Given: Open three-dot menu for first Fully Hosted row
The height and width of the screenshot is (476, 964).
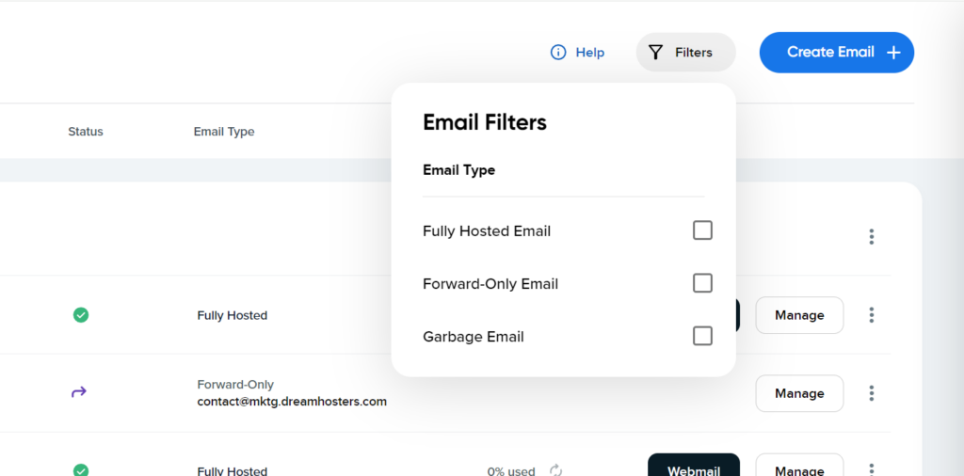Looking at the screenshot, I should (x=871, y=315).
